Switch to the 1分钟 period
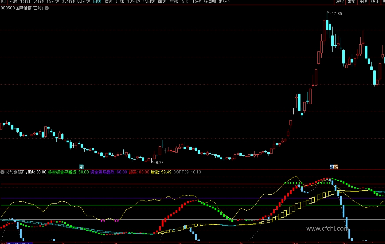 pyautogui.click(x=25, y=2)
